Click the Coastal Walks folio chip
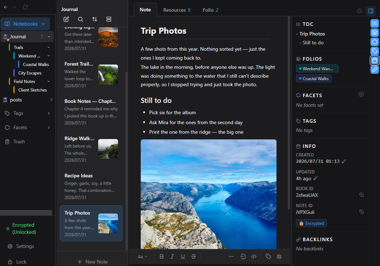Screen dimensions: 380x266 (314, 79)
